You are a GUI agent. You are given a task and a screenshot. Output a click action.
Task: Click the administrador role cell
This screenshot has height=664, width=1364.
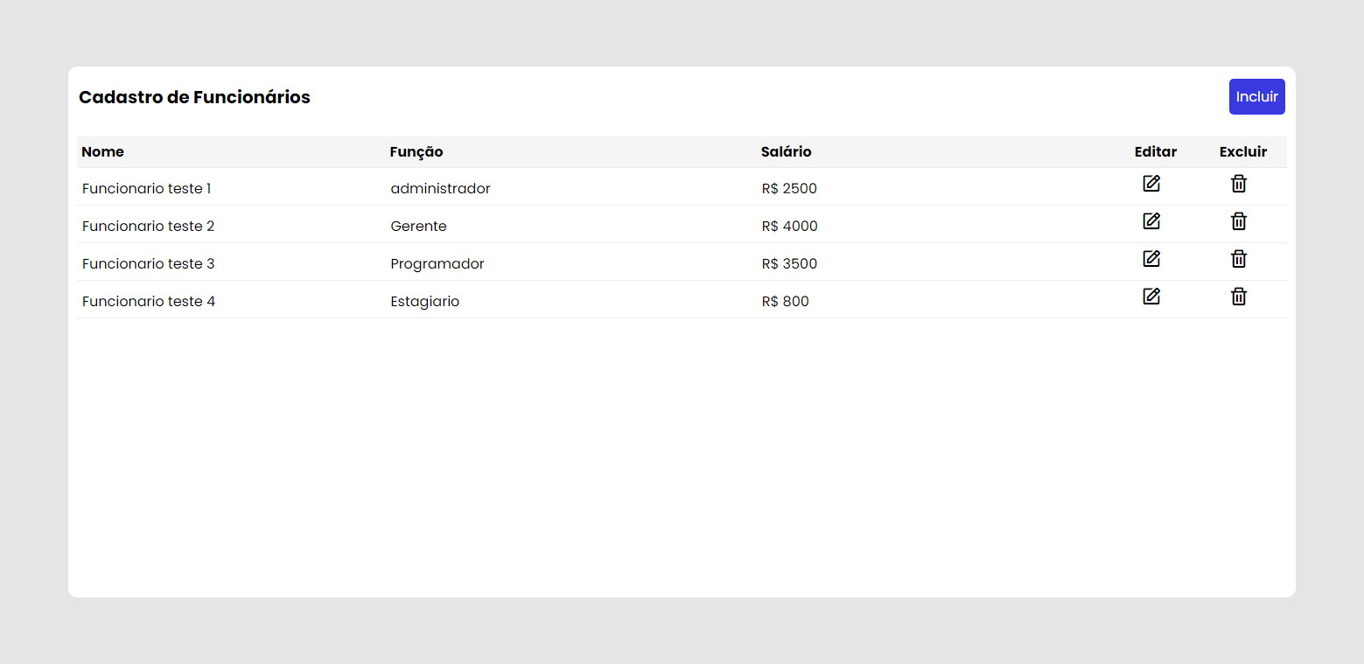point(441,189)
